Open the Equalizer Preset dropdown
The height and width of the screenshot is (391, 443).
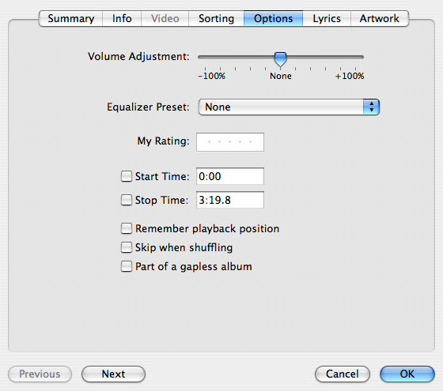coord(289,107)
